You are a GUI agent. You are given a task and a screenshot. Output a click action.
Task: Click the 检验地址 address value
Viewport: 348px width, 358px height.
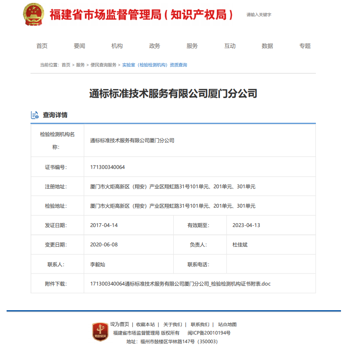tap(173, 206)
